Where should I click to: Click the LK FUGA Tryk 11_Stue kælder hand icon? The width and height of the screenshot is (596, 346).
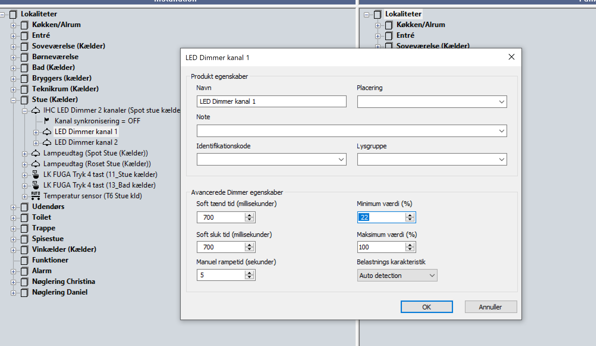(x=36, y=174)
